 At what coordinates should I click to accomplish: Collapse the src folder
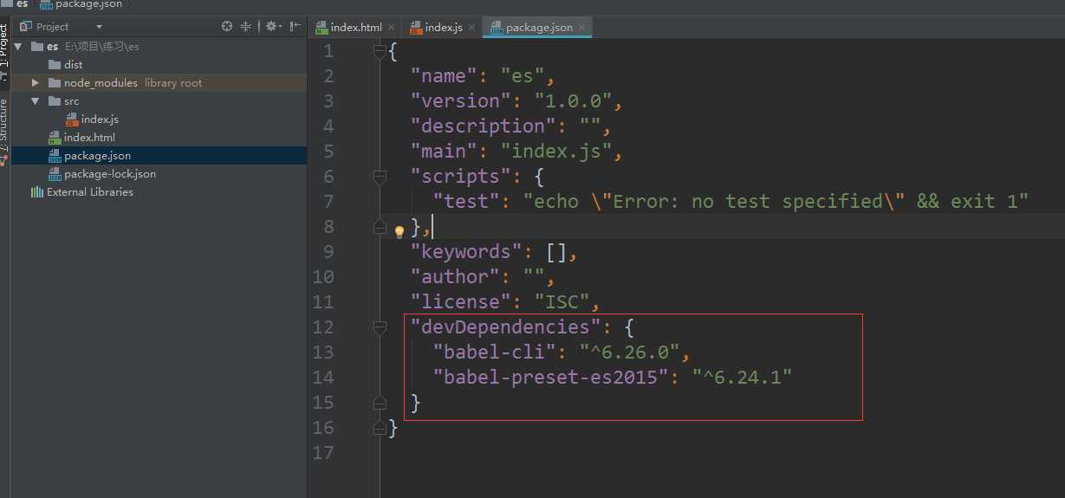(x=36, y=101)
